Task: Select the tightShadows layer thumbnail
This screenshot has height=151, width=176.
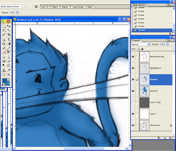Action: pos(145,68)
